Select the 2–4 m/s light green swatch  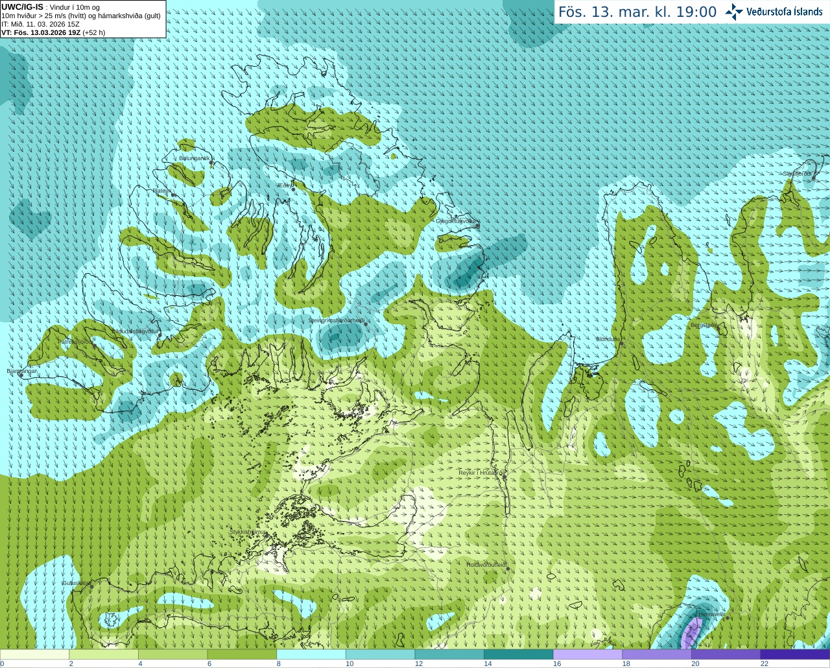coord(104,654)
